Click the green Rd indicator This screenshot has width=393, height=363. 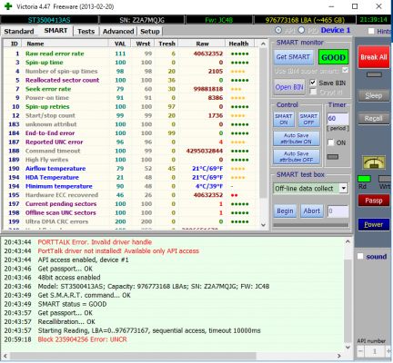(364, 179)
